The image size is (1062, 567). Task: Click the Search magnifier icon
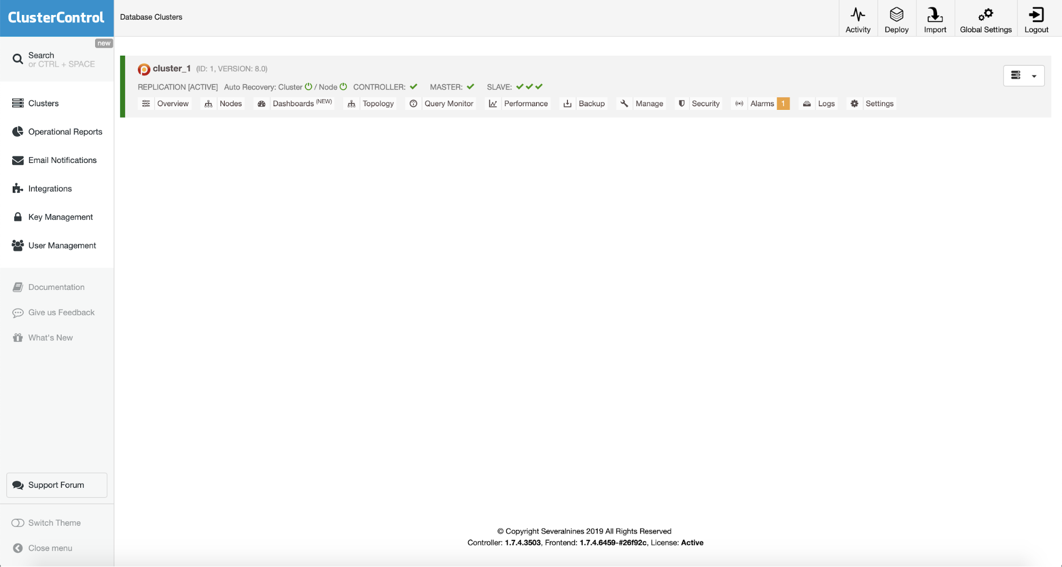(x=18, y=59)
